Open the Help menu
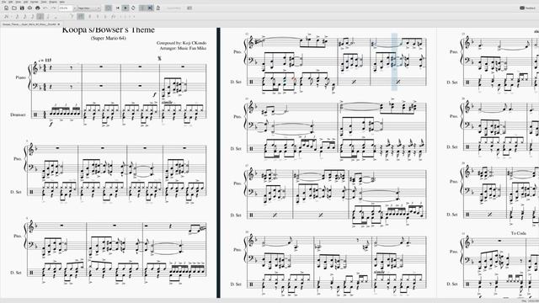This screenshot has width=539, height=303. pyautogui.click(x=61, y=2)
